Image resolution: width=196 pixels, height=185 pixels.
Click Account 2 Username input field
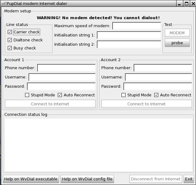pos(158,77)
